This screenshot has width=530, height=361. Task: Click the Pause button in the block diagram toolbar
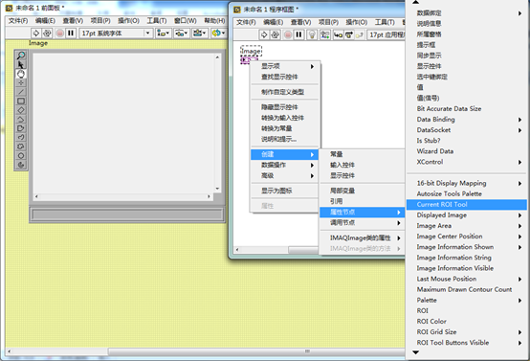tap(298, 34)
